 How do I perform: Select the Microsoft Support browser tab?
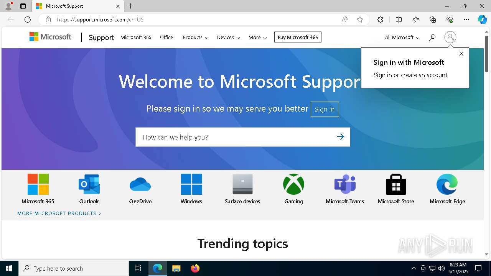78,6
